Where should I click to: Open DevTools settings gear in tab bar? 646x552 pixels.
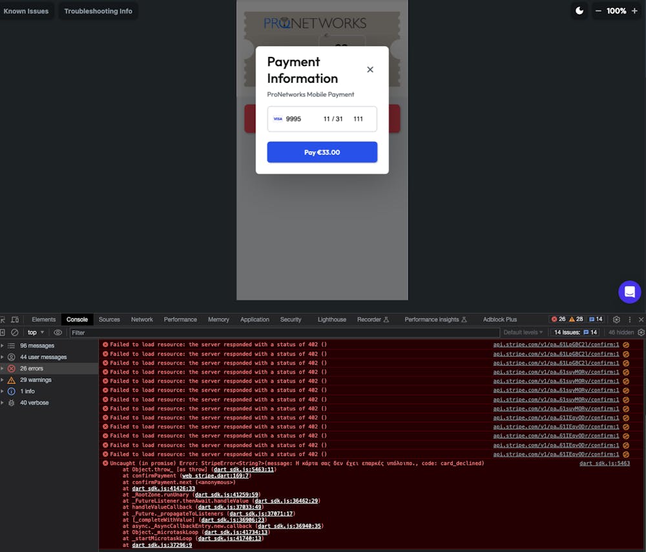click(616, 319)
